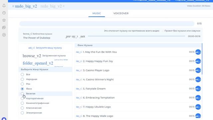Play track 6 Embracing Temptation
The height and width of the screenshot is (120, 213).
click(x=79, y=98)
